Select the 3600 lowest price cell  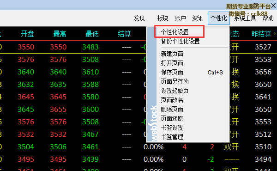[x=90, y=110]
